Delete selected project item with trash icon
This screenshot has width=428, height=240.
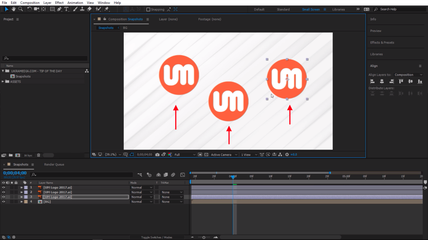coord(39,155)
